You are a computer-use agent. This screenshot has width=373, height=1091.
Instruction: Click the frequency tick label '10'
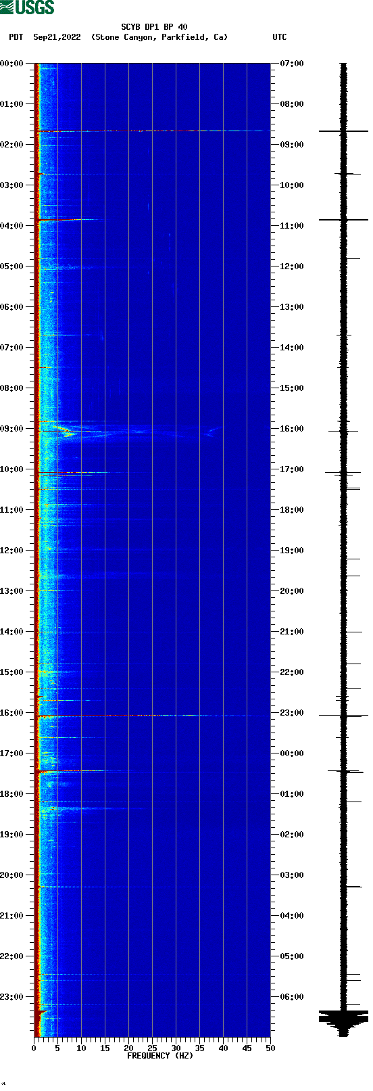pyautogui.click(x=81, y=1048)
